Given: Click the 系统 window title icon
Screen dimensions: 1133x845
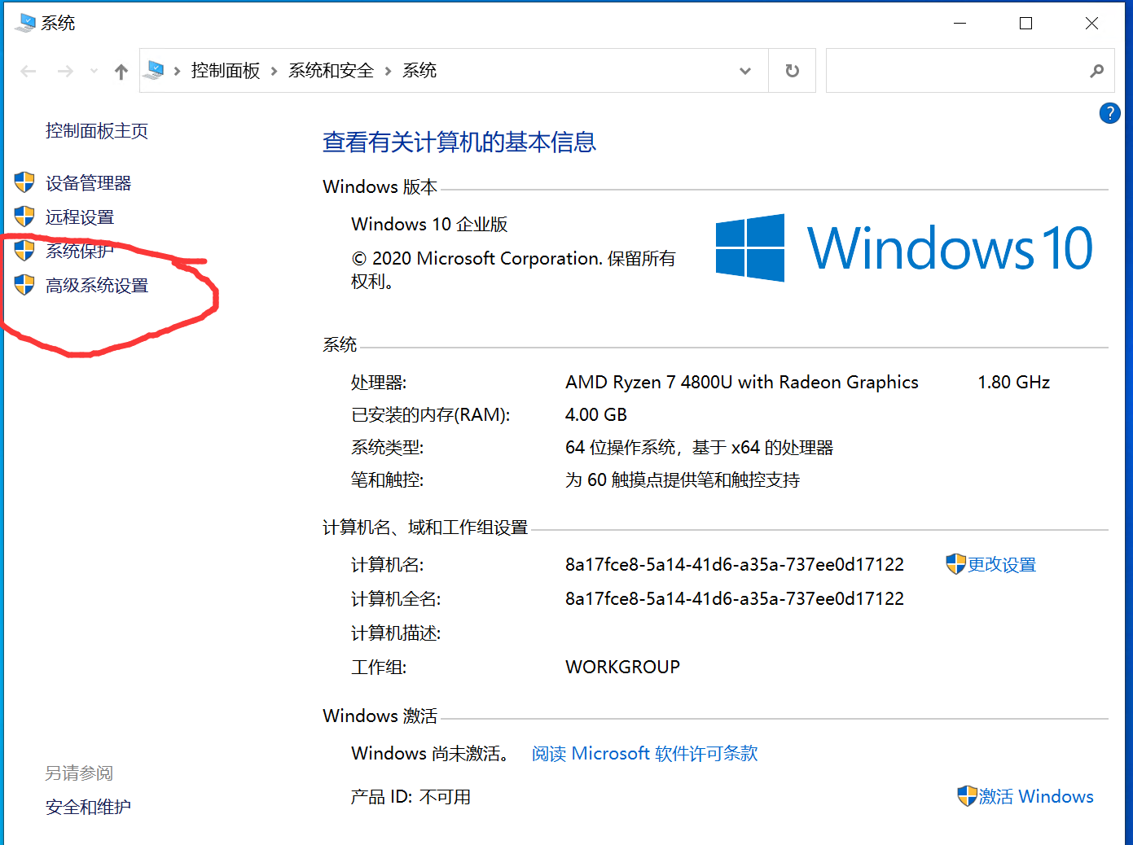Looking at the screenshot, I should (25, 23).
